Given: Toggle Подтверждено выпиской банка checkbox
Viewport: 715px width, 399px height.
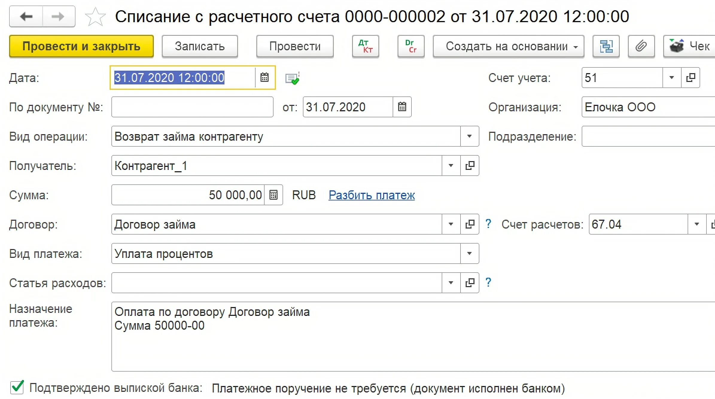Looking at the screenshot, I should pyautogui.click(x=17, y=387).
